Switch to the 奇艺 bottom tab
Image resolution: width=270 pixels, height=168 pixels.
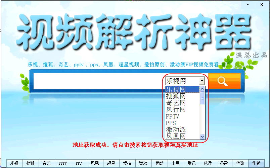coord(47,163)
